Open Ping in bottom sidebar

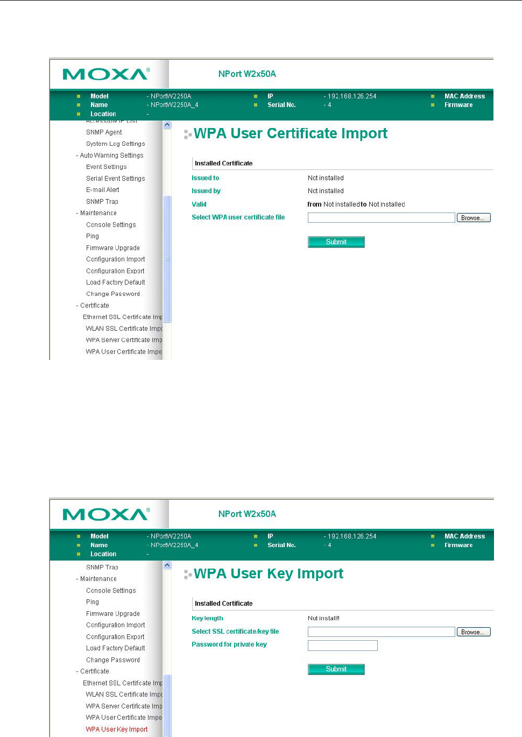pos(93,602)
